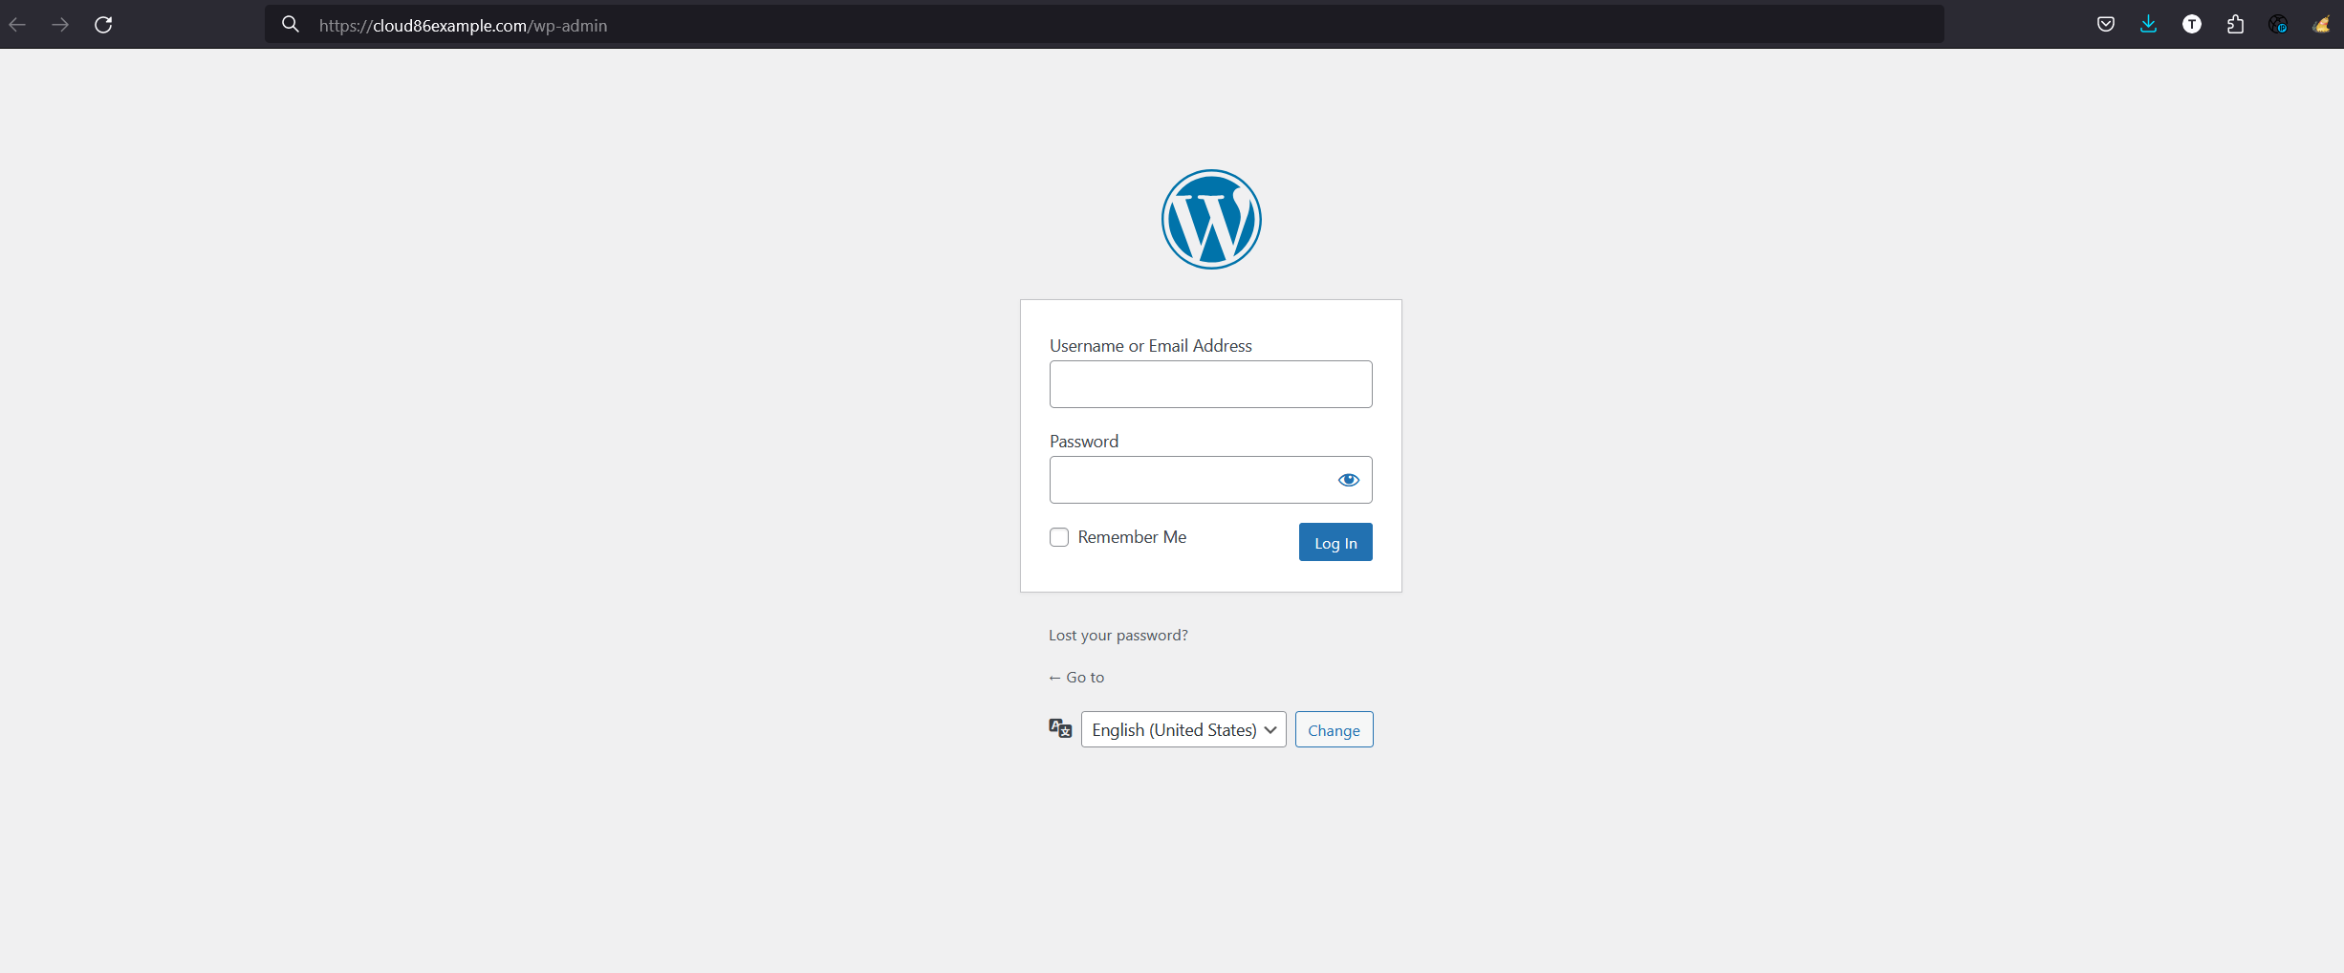Go forward with the browser forward arrow
This screenshot has width=2344, height=973.
(x=60, y=25)
